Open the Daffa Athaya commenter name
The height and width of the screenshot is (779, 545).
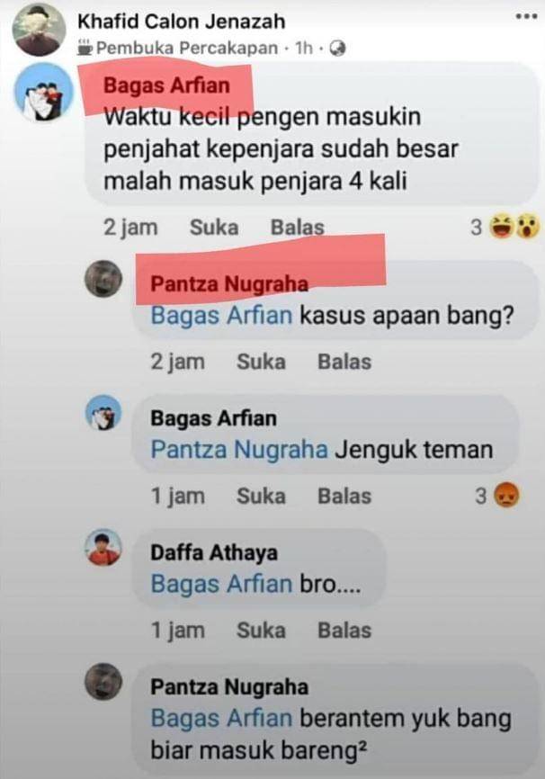(214, 552)
